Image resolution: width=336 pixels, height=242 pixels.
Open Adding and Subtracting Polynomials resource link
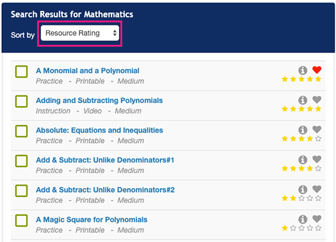99,101
